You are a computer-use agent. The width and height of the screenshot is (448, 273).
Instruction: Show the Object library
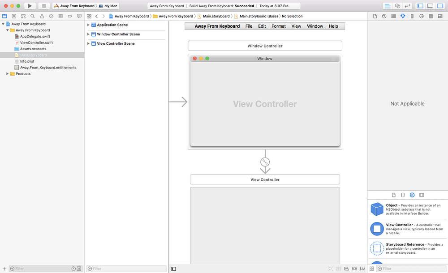412,195
